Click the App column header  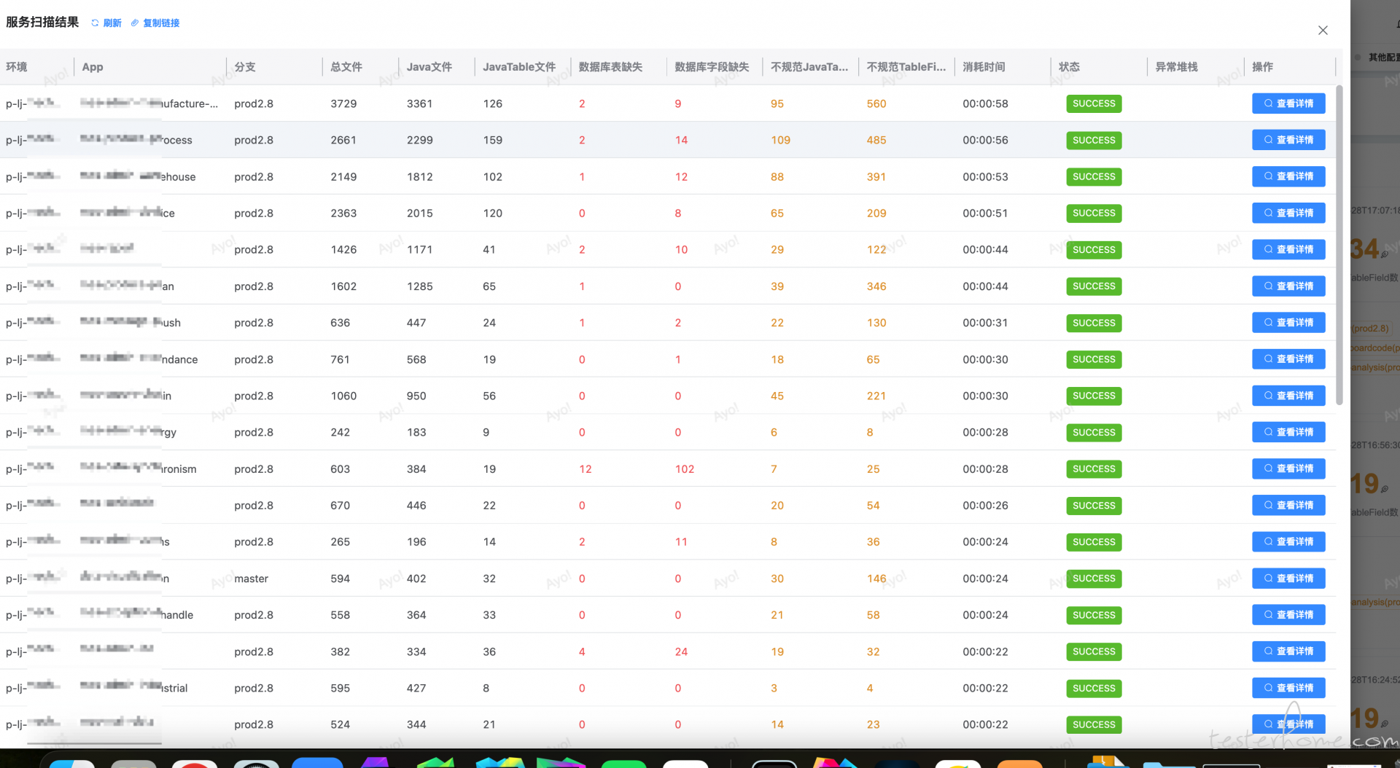(x=93, y=67)
